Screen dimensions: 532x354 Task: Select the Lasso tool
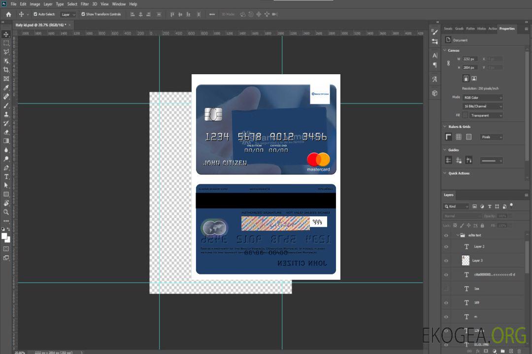tap(6, 52)
